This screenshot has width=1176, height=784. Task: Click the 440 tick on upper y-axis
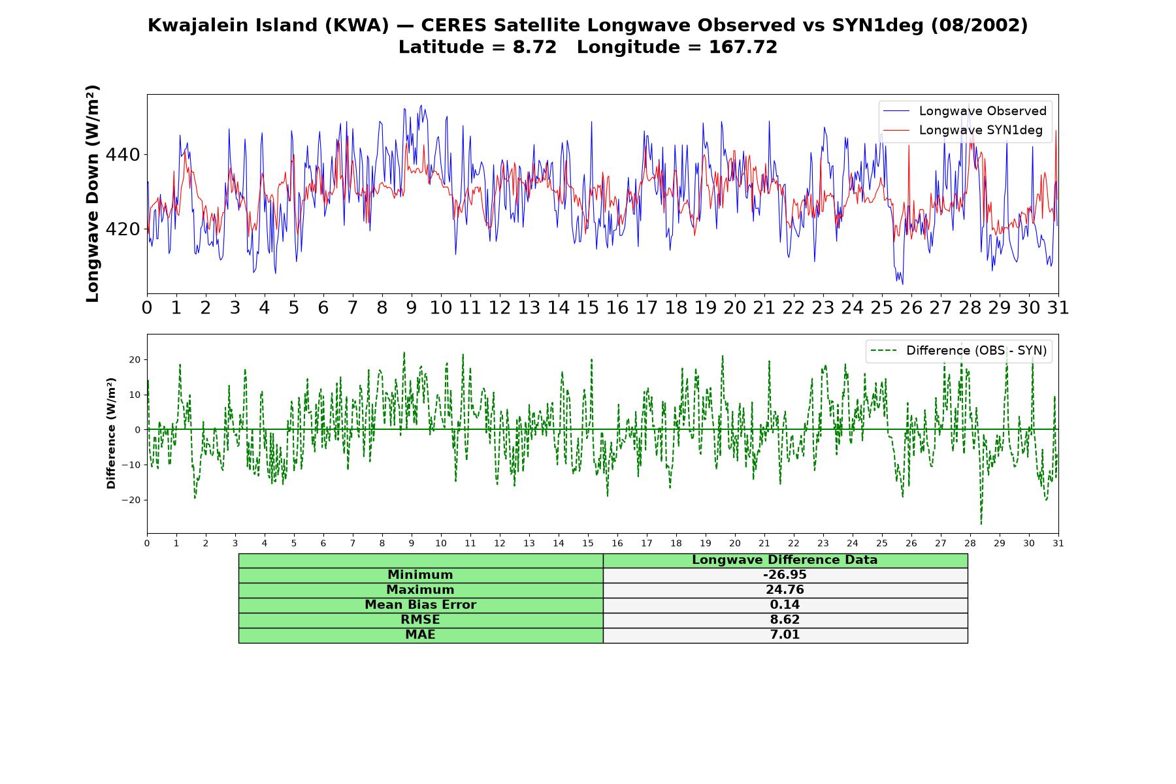click(123, 155)
